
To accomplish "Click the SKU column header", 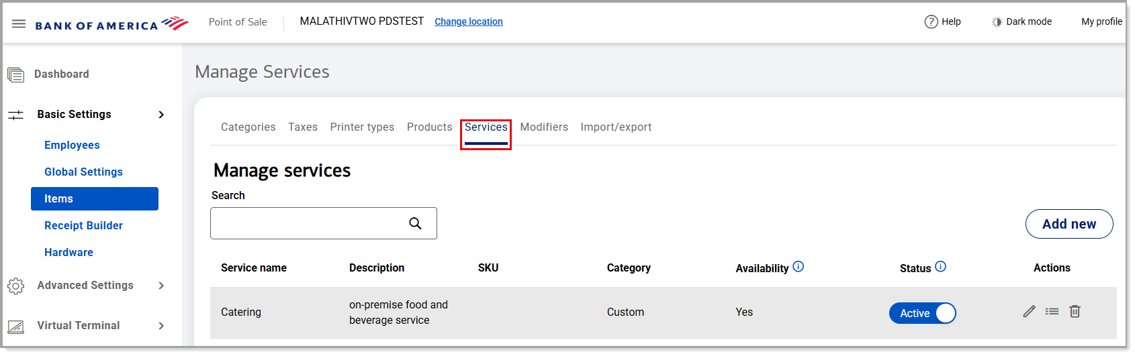I will (488, 268).
